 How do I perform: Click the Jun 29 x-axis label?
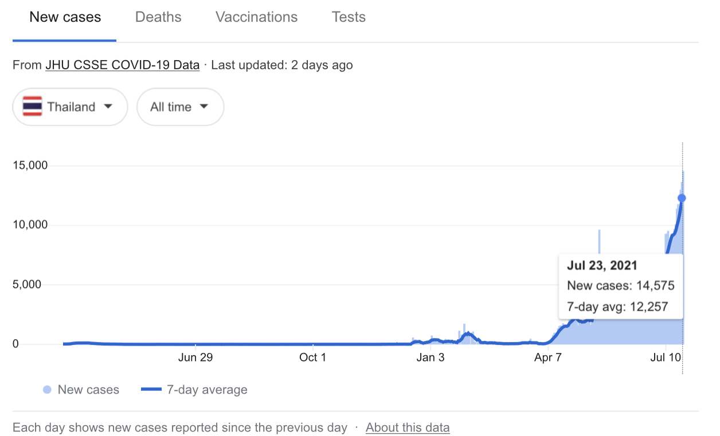point(195,358)
